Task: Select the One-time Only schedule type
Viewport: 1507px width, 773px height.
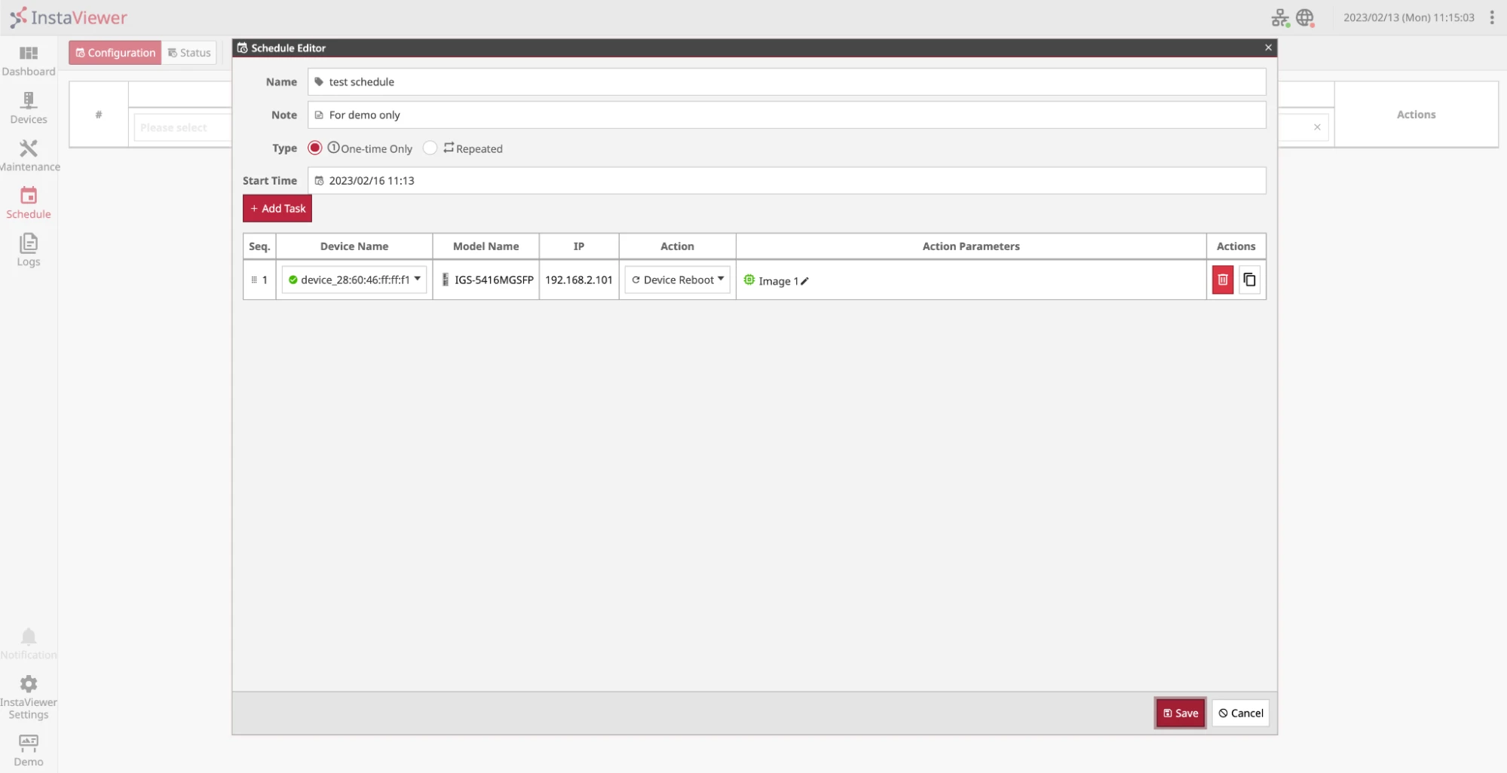Action: 315,148
